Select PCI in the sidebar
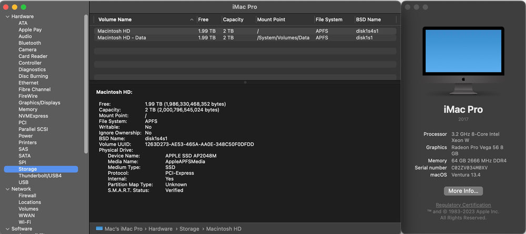This screenshot has width=526, height=234. (x=23, y=123)
